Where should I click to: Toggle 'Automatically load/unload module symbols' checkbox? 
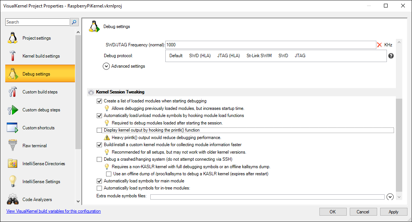pyautogui.click(x=99, y=115)
